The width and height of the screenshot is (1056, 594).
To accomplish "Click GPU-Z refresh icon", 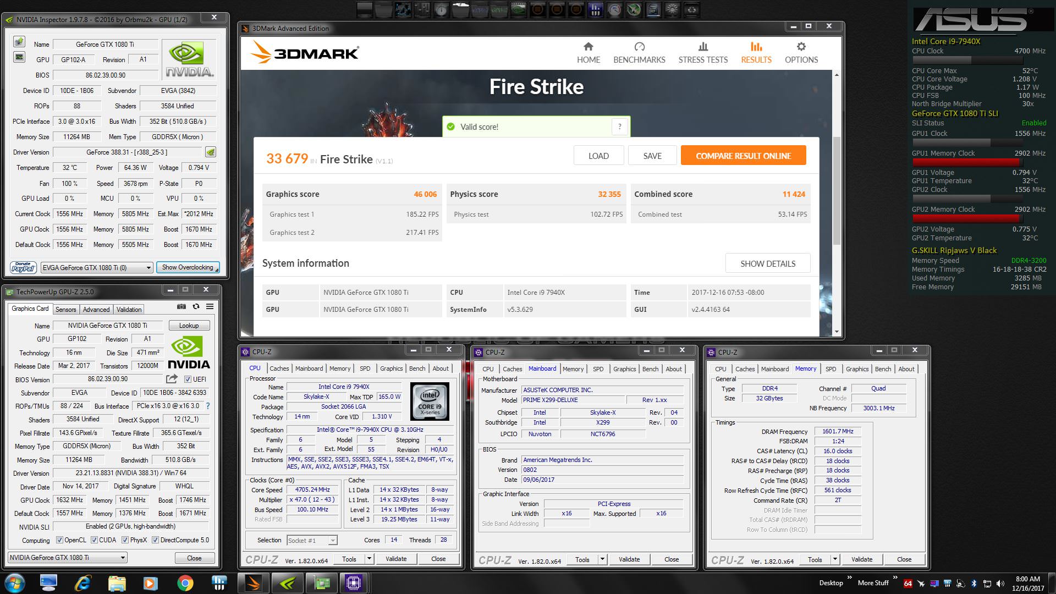I will tap(196, 306).
